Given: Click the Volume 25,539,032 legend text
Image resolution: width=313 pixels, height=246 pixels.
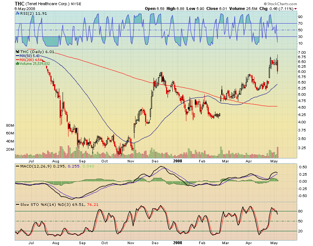Looking at the screenshot, I should tap(35, 63).
